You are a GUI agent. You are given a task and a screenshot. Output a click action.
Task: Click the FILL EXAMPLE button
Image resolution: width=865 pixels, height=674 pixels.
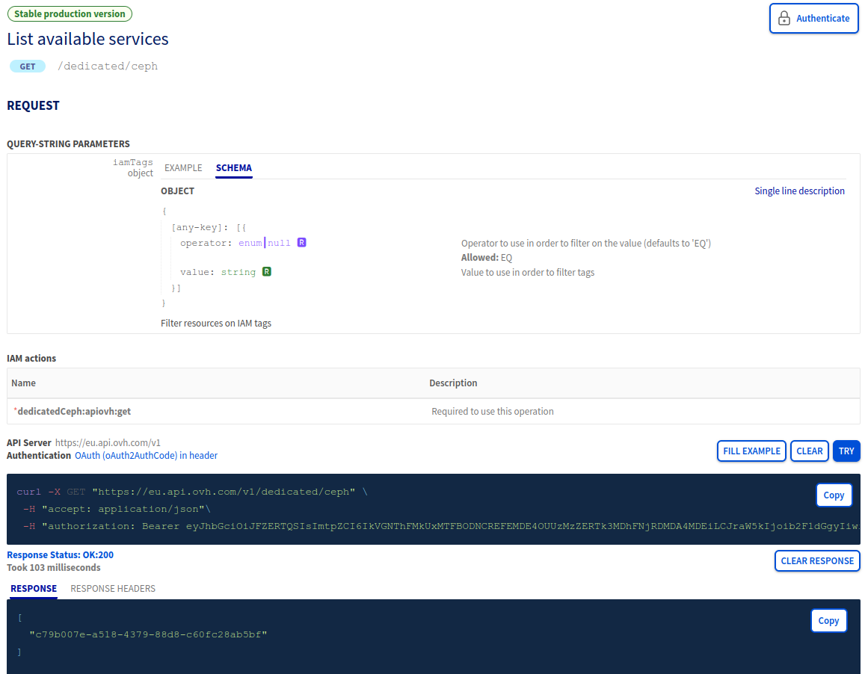pyautogui.click(x=751, y=451)
